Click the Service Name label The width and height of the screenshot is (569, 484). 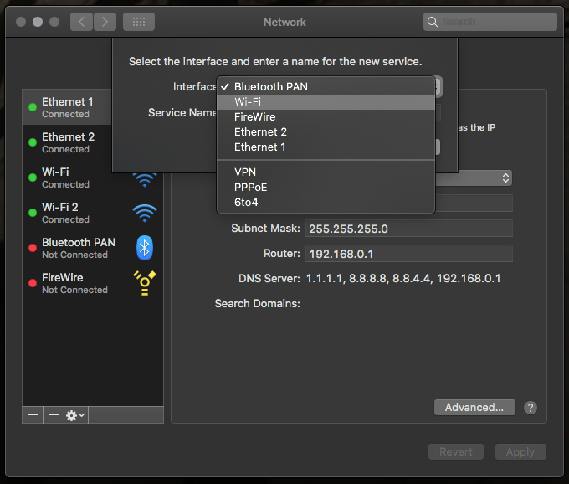click(x=182, y=112)
